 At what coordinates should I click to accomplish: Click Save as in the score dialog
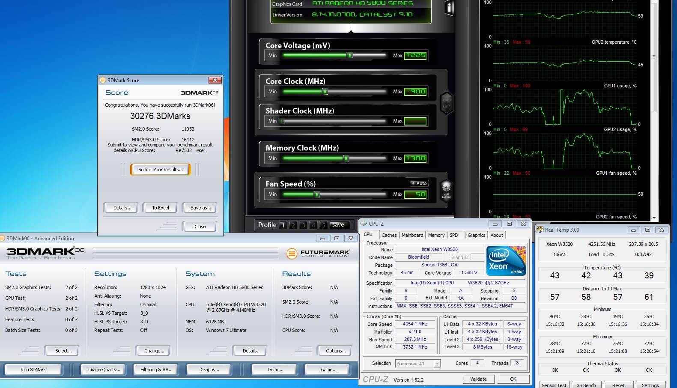tap(201, 208)
